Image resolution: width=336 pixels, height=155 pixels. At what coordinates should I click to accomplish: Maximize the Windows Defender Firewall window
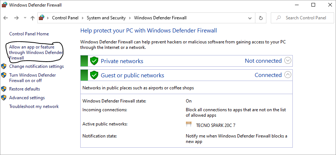[313, 5]
